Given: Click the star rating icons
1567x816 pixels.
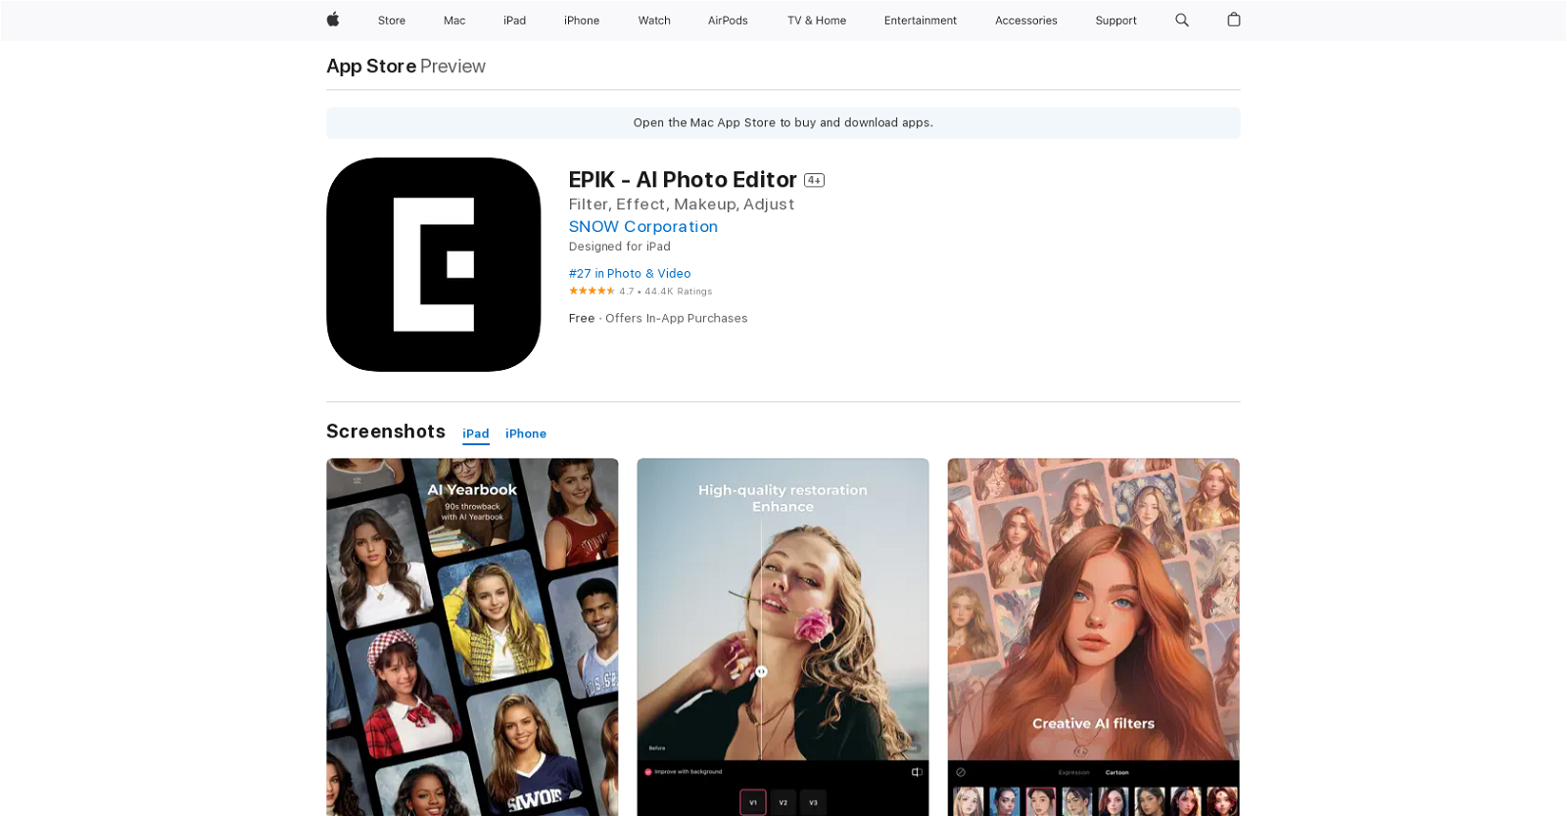Looking at the screenshot, I should tap(592, 291).
